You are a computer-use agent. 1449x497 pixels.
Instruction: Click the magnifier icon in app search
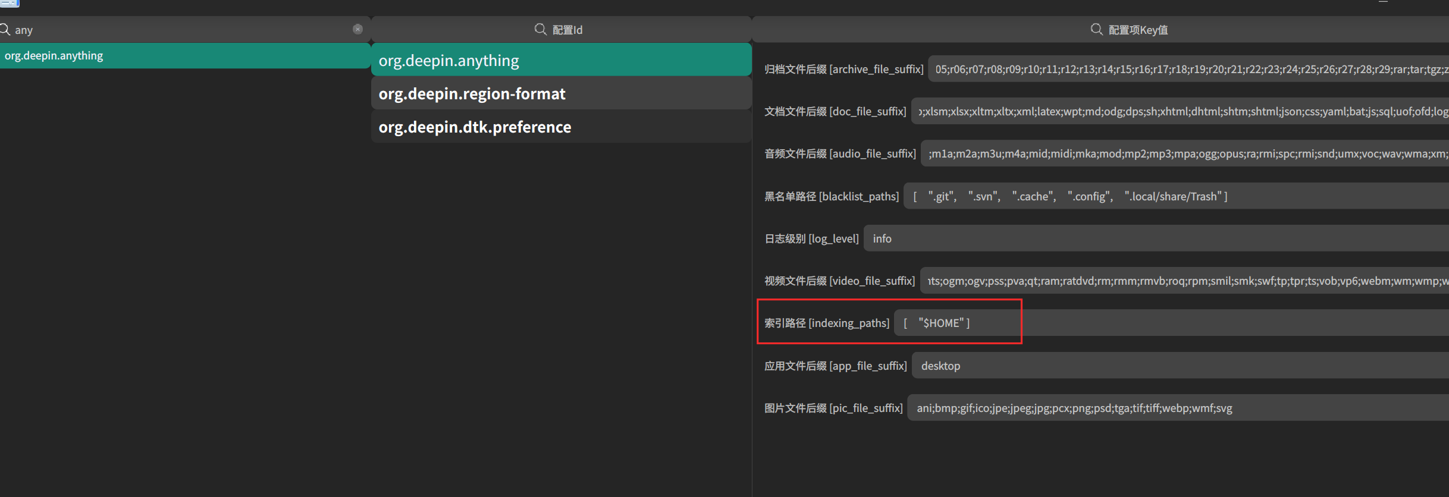[x=5, y=29]
